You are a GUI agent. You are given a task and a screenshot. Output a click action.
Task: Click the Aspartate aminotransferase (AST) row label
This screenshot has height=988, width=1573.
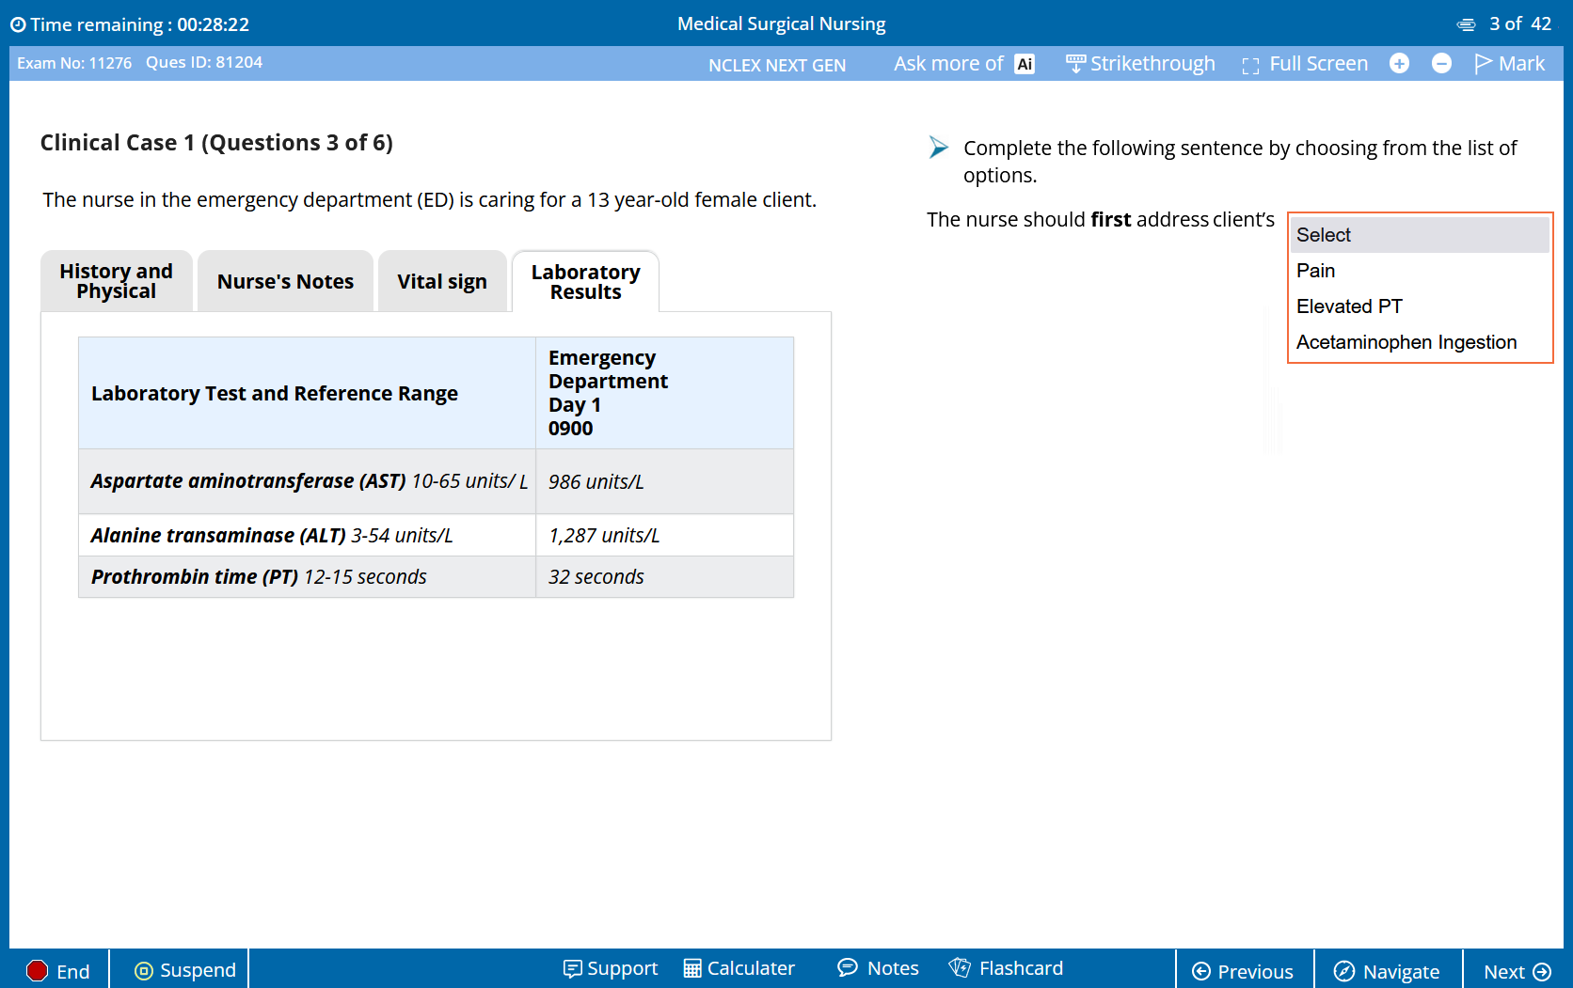coord(309,481)
